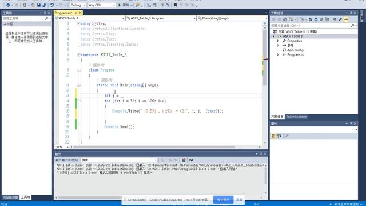Close the Program.cs tab with X
Image resolution: width=366 pixels, height=206 pixels.
pos(80,13)
